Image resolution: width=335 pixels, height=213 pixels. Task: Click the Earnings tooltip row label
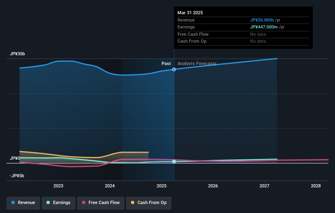[186, 27]
